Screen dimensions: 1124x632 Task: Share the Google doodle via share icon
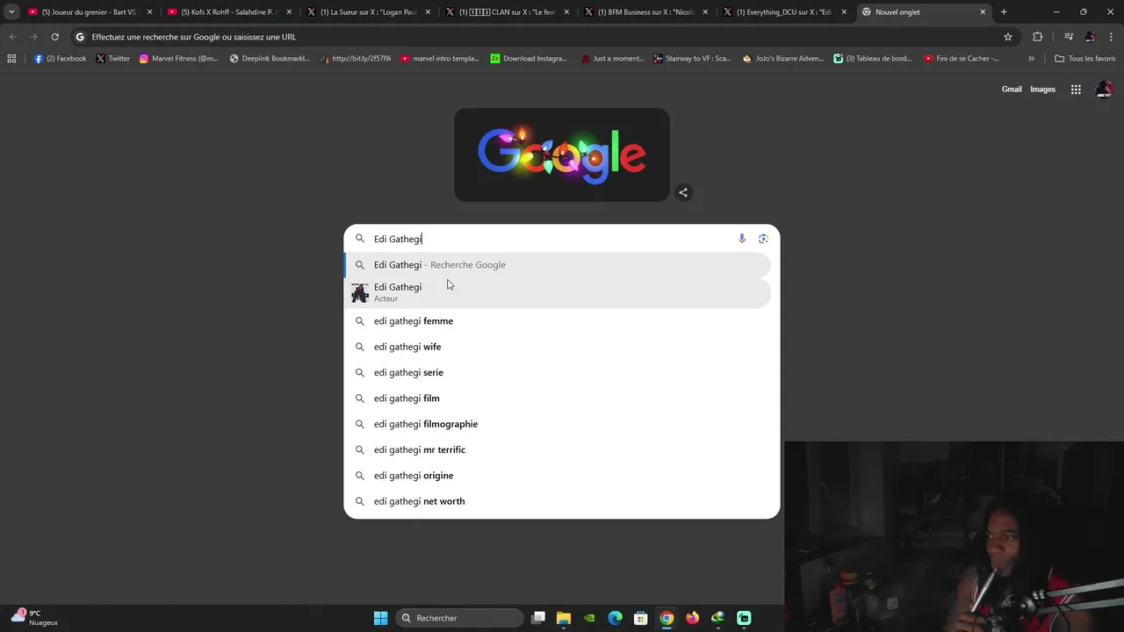click(x=683, y=192)
